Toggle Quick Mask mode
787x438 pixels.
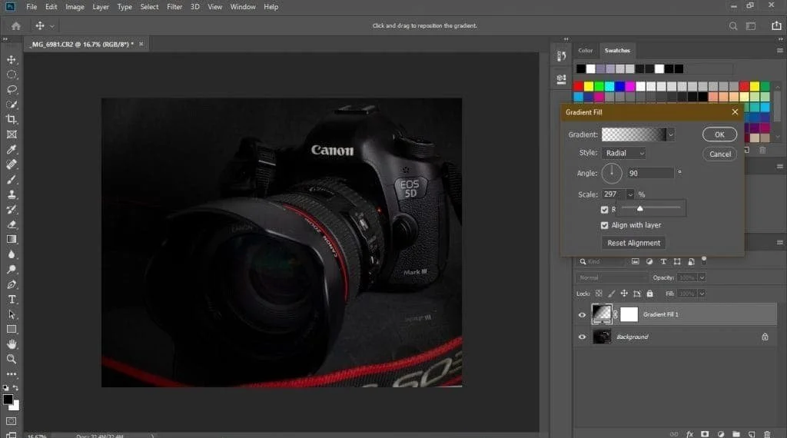point(12,421)
